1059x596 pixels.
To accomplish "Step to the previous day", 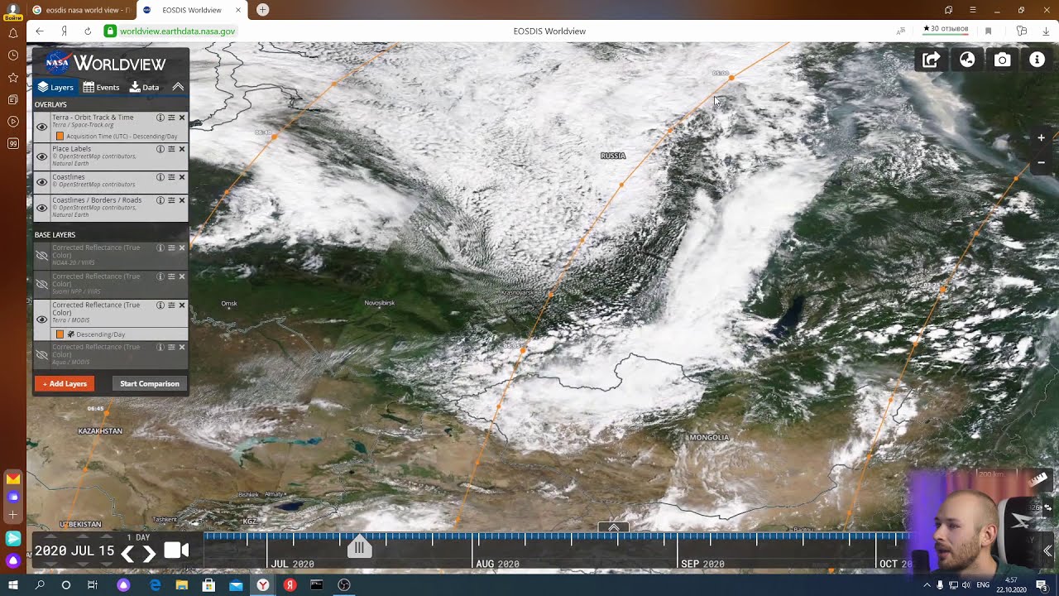I will (127, 554).
